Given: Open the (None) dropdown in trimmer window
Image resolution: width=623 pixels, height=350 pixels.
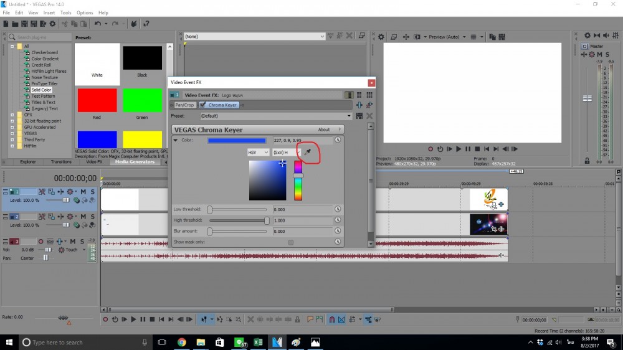Looking at the screenshot, I should [254, 37].
